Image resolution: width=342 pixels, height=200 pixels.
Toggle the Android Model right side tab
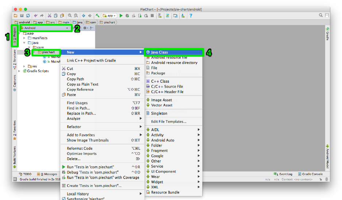click(x=327, y=156)
